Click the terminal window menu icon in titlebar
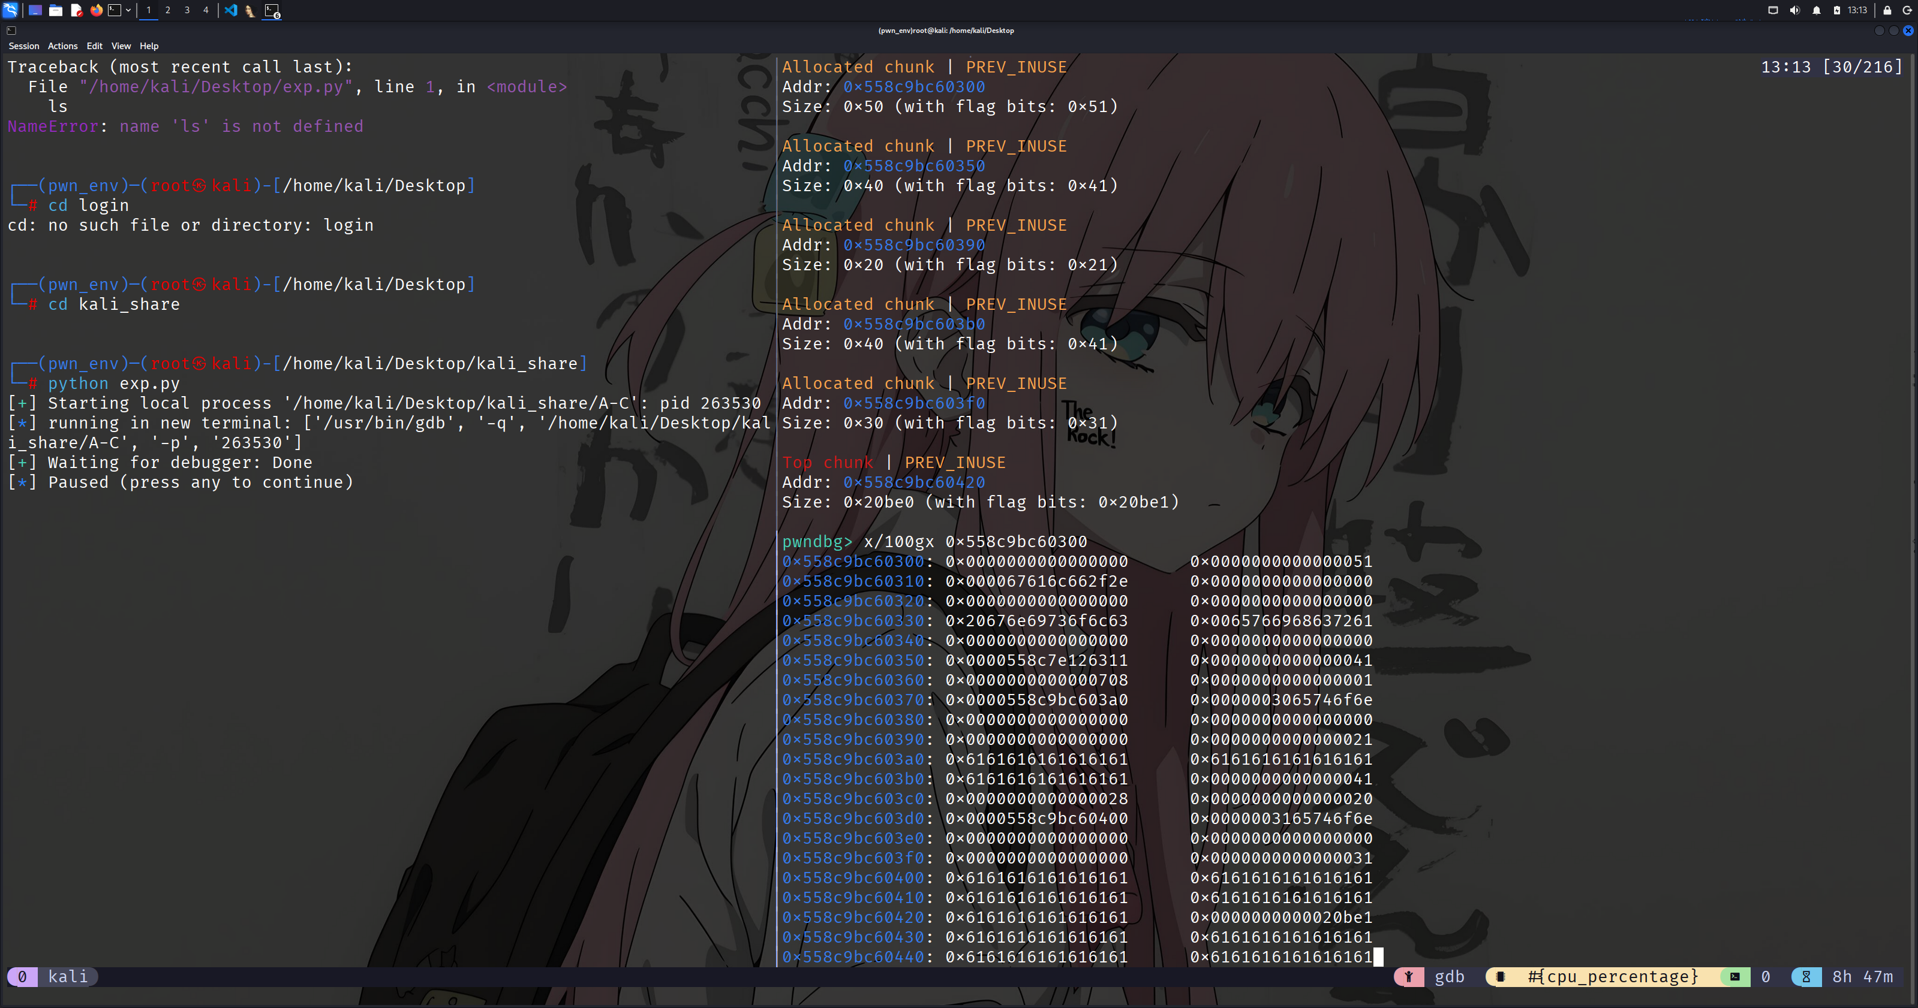This screenshot has width=1918, height=1008. point(11,31)
